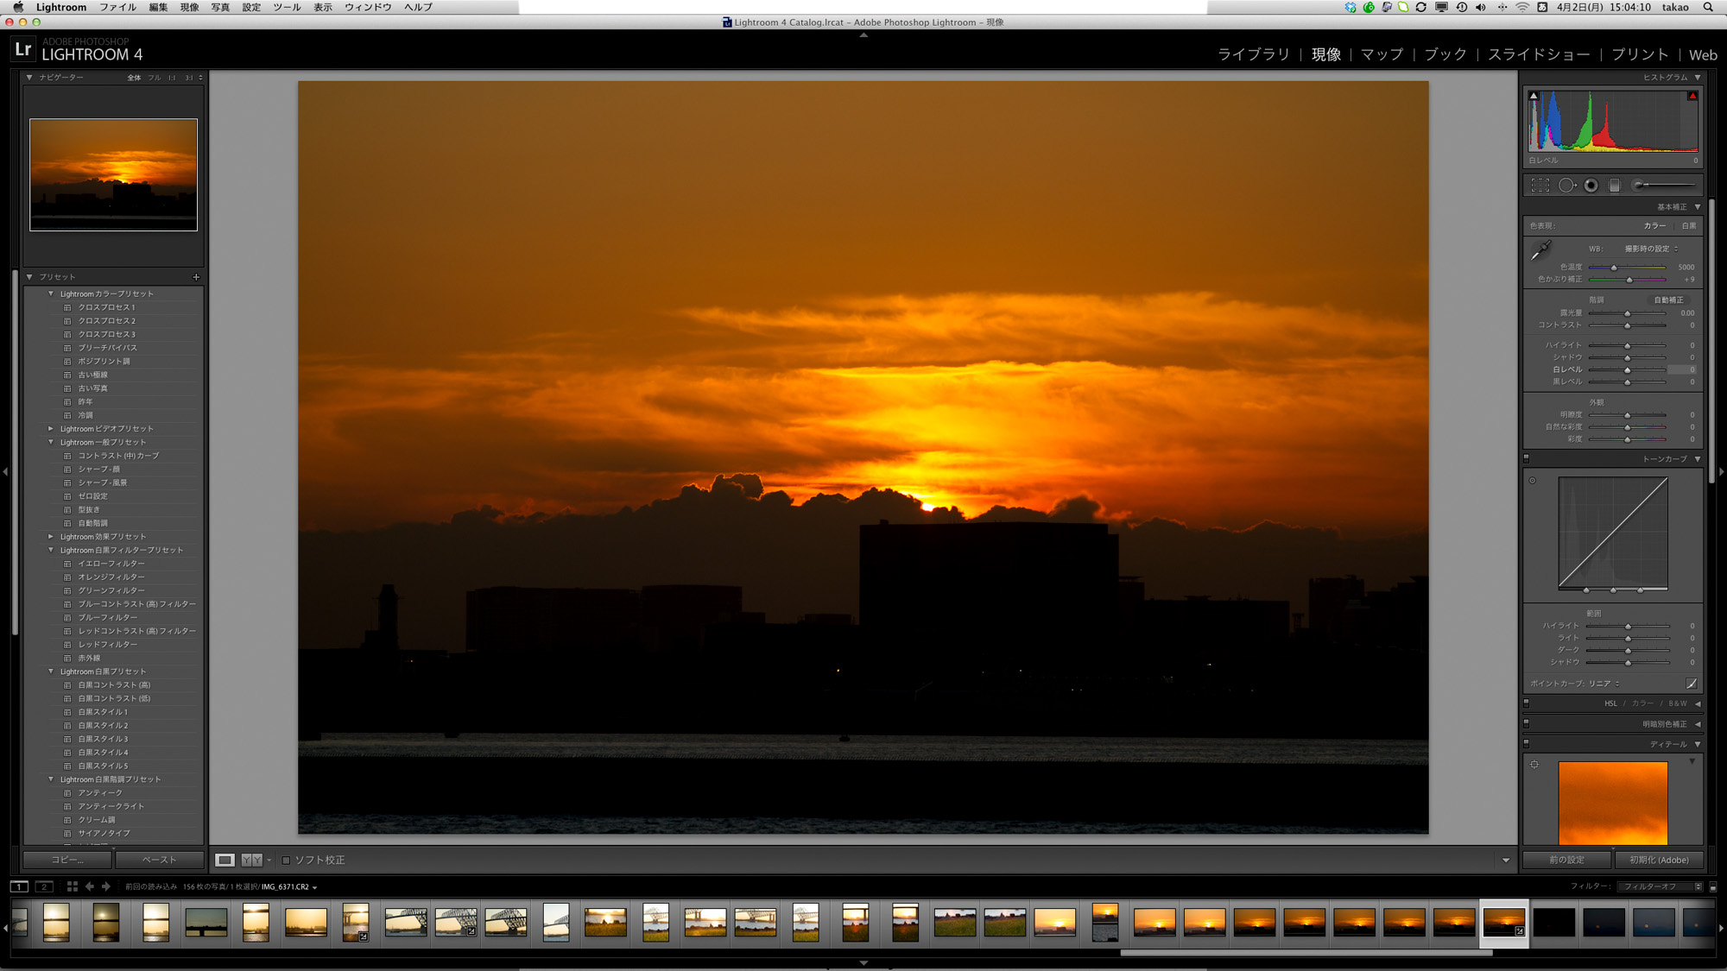
Task: Switch to the ライブラリ module
Action: pyautogui.click(x=1253, y=54)
